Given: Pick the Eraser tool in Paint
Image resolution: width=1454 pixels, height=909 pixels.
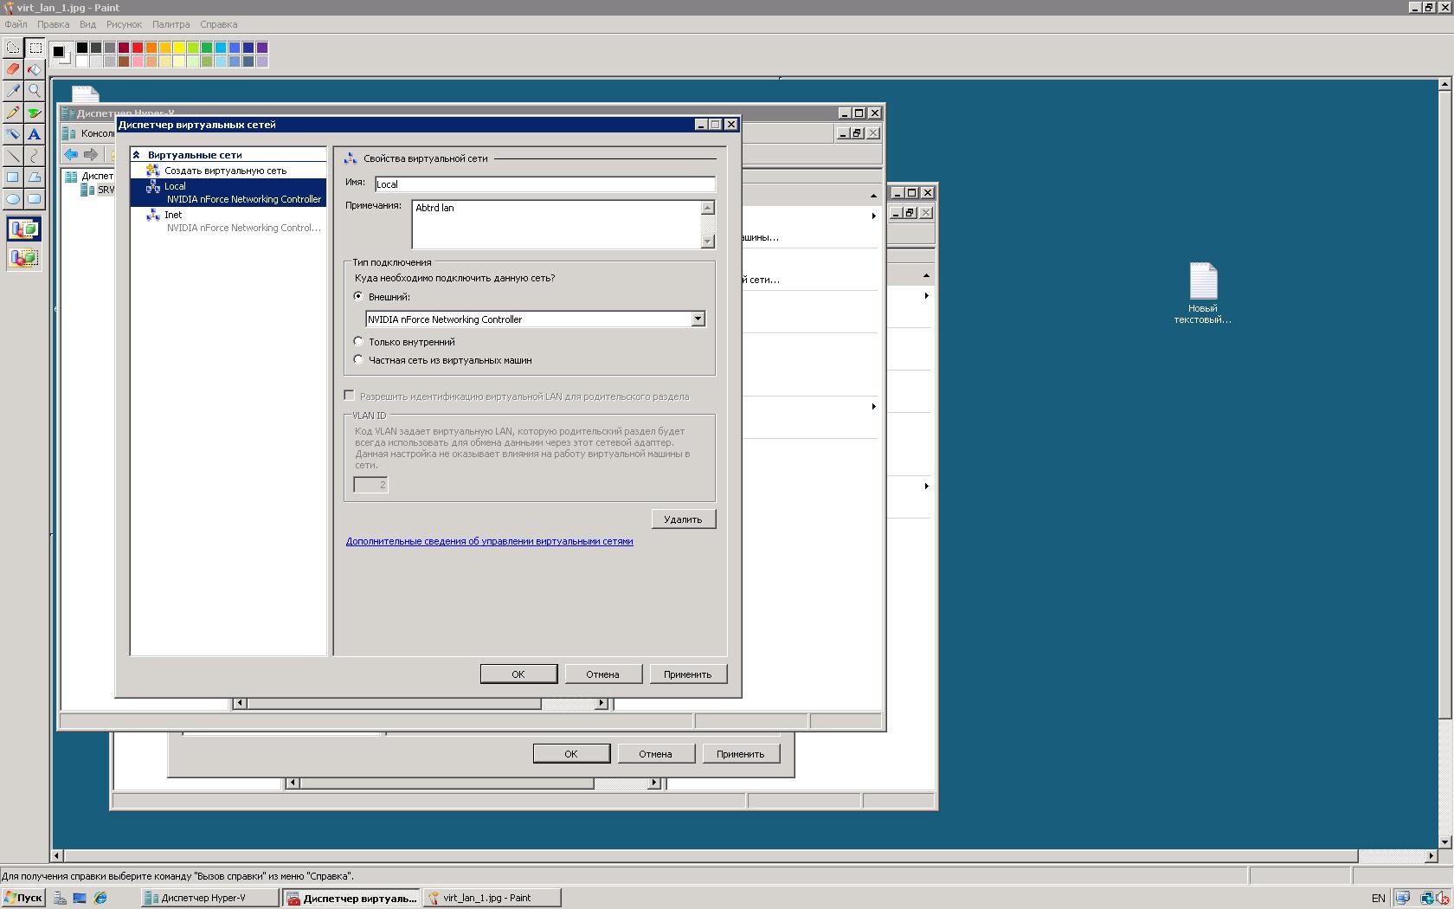Looking at the screenshot, I should click(x=13, y=69).
